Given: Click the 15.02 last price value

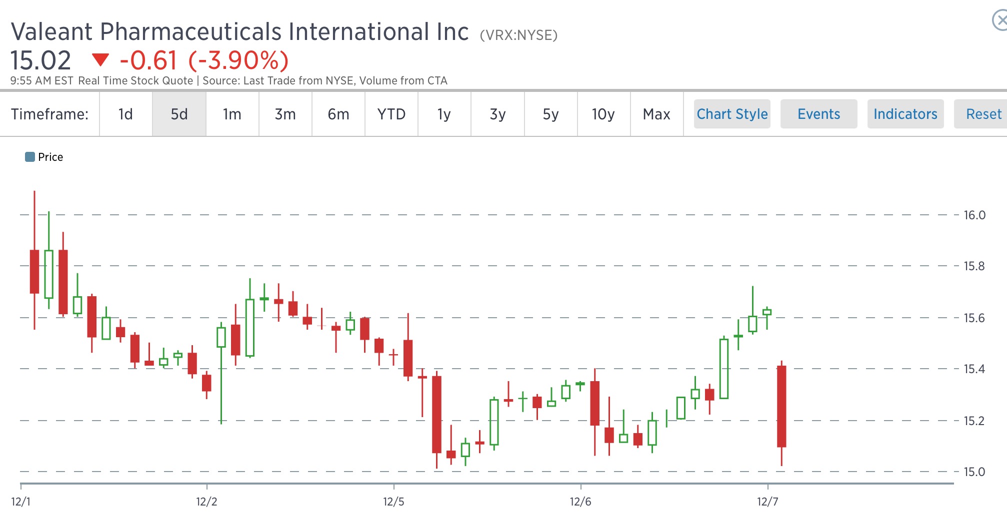Looking at the screenshot, I should [x=41, y=60].
